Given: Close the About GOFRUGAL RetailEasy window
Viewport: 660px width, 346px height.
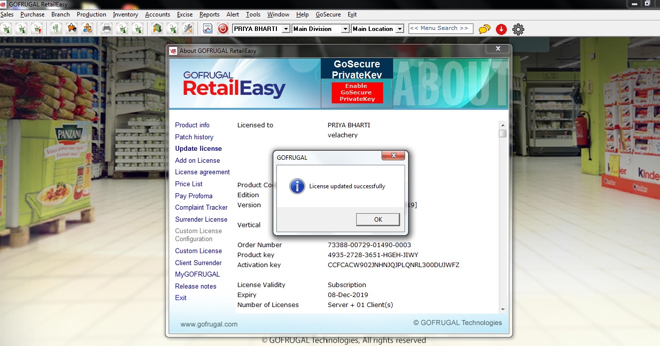Looking at the screenshot, I should click(x=497, y=48).
